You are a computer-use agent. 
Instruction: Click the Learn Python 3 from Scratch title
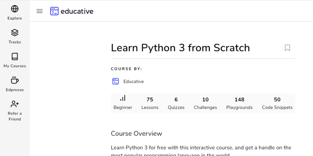(181, 48)
